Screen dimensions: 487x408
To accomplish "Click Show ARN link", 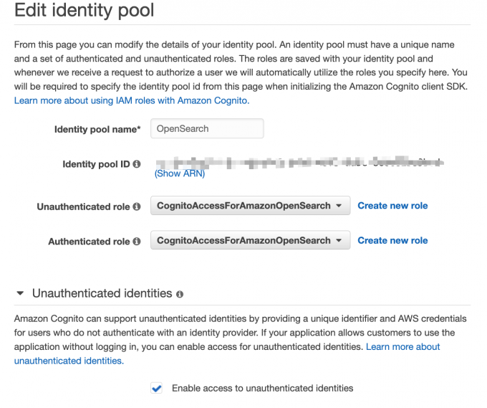I will click(180, 174).
